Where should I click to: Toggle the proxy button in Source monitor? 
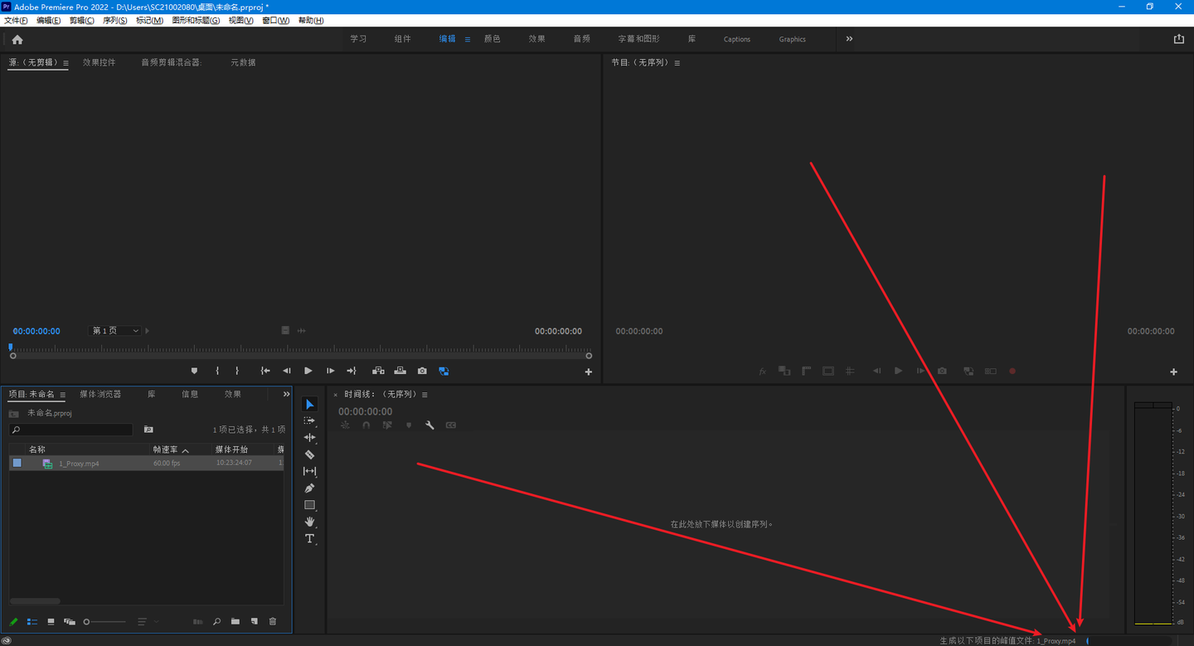pos(444,372)
